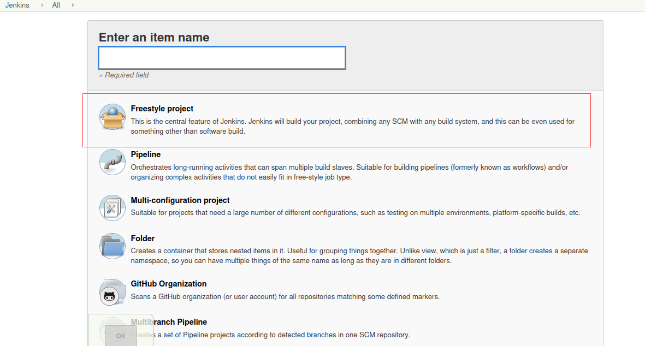Select the Freestyle project title
645x346 pixels.
point(162,109)
